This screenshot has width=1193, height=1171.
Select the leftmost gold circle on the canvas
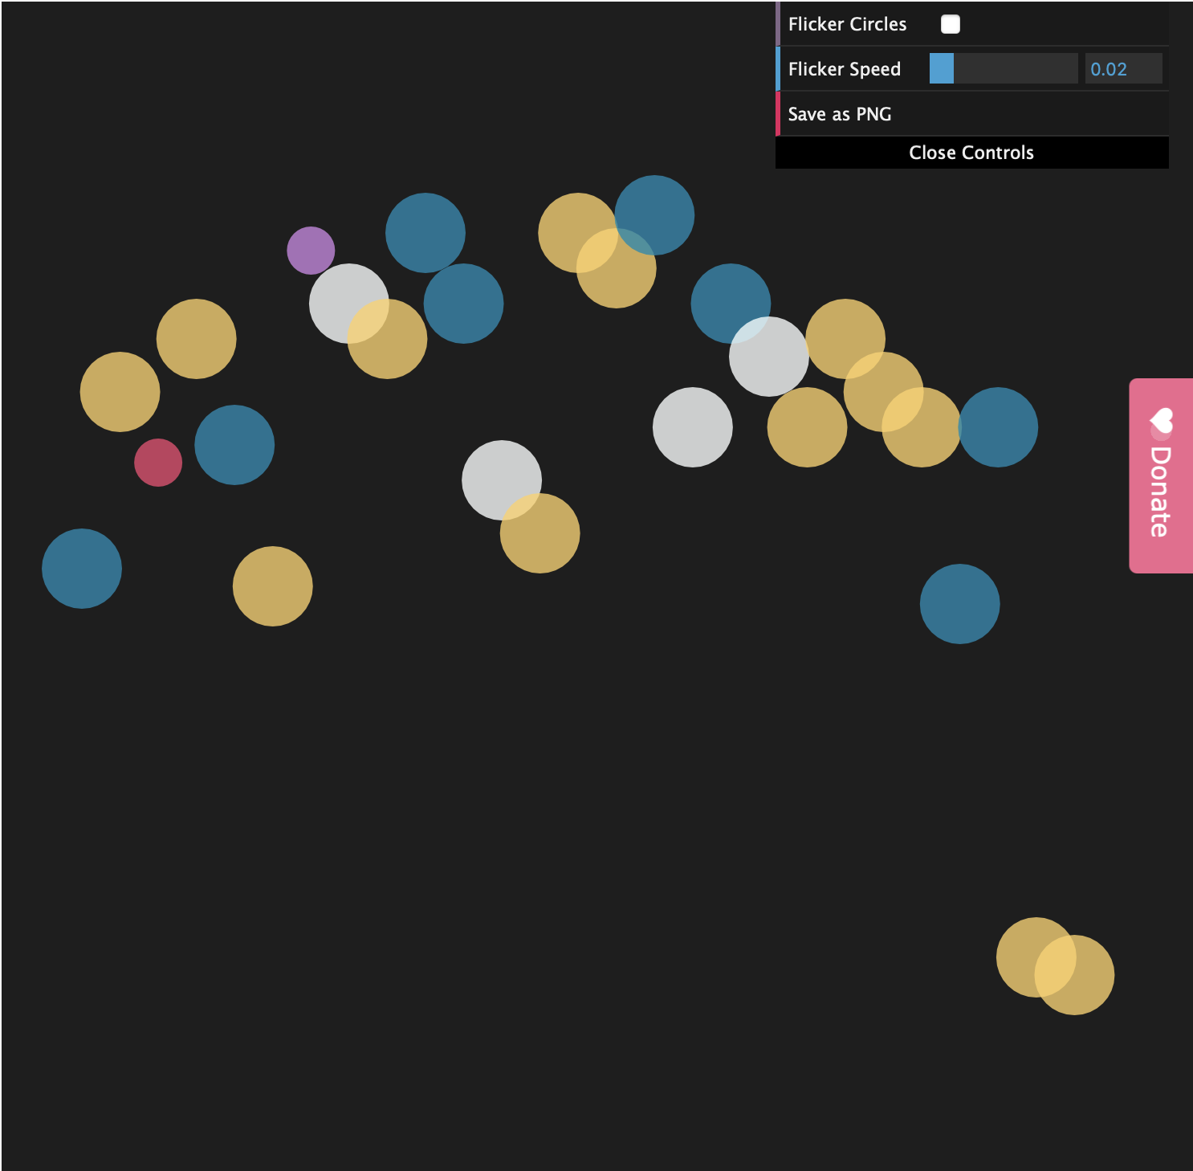(x=120, y=392)
